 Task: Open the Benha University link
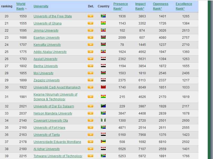(46, 66)
